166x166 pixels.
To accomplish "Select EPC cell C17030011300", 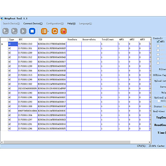I will [27, 62].
